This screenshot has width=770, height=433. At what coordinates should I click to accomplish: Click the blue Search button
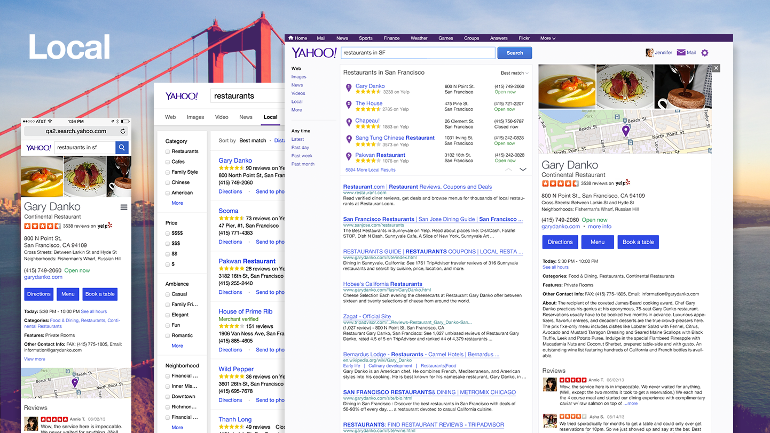(x=515, y=53)
